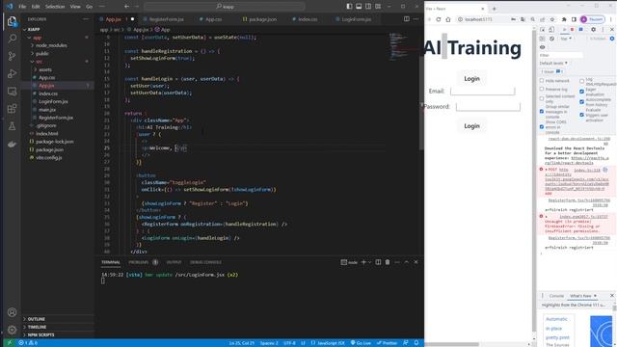Open the File menu
Image resolution: width=617 pixels, height=347 pixels.
tap(22, 7)
